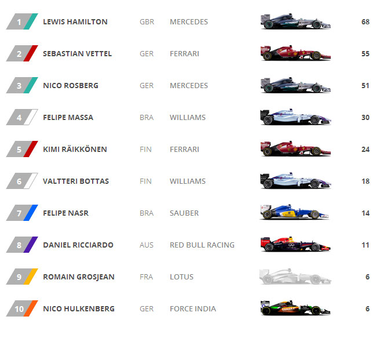
Task: Click the Red Bull Racing team label
Action: pos(202,245)
